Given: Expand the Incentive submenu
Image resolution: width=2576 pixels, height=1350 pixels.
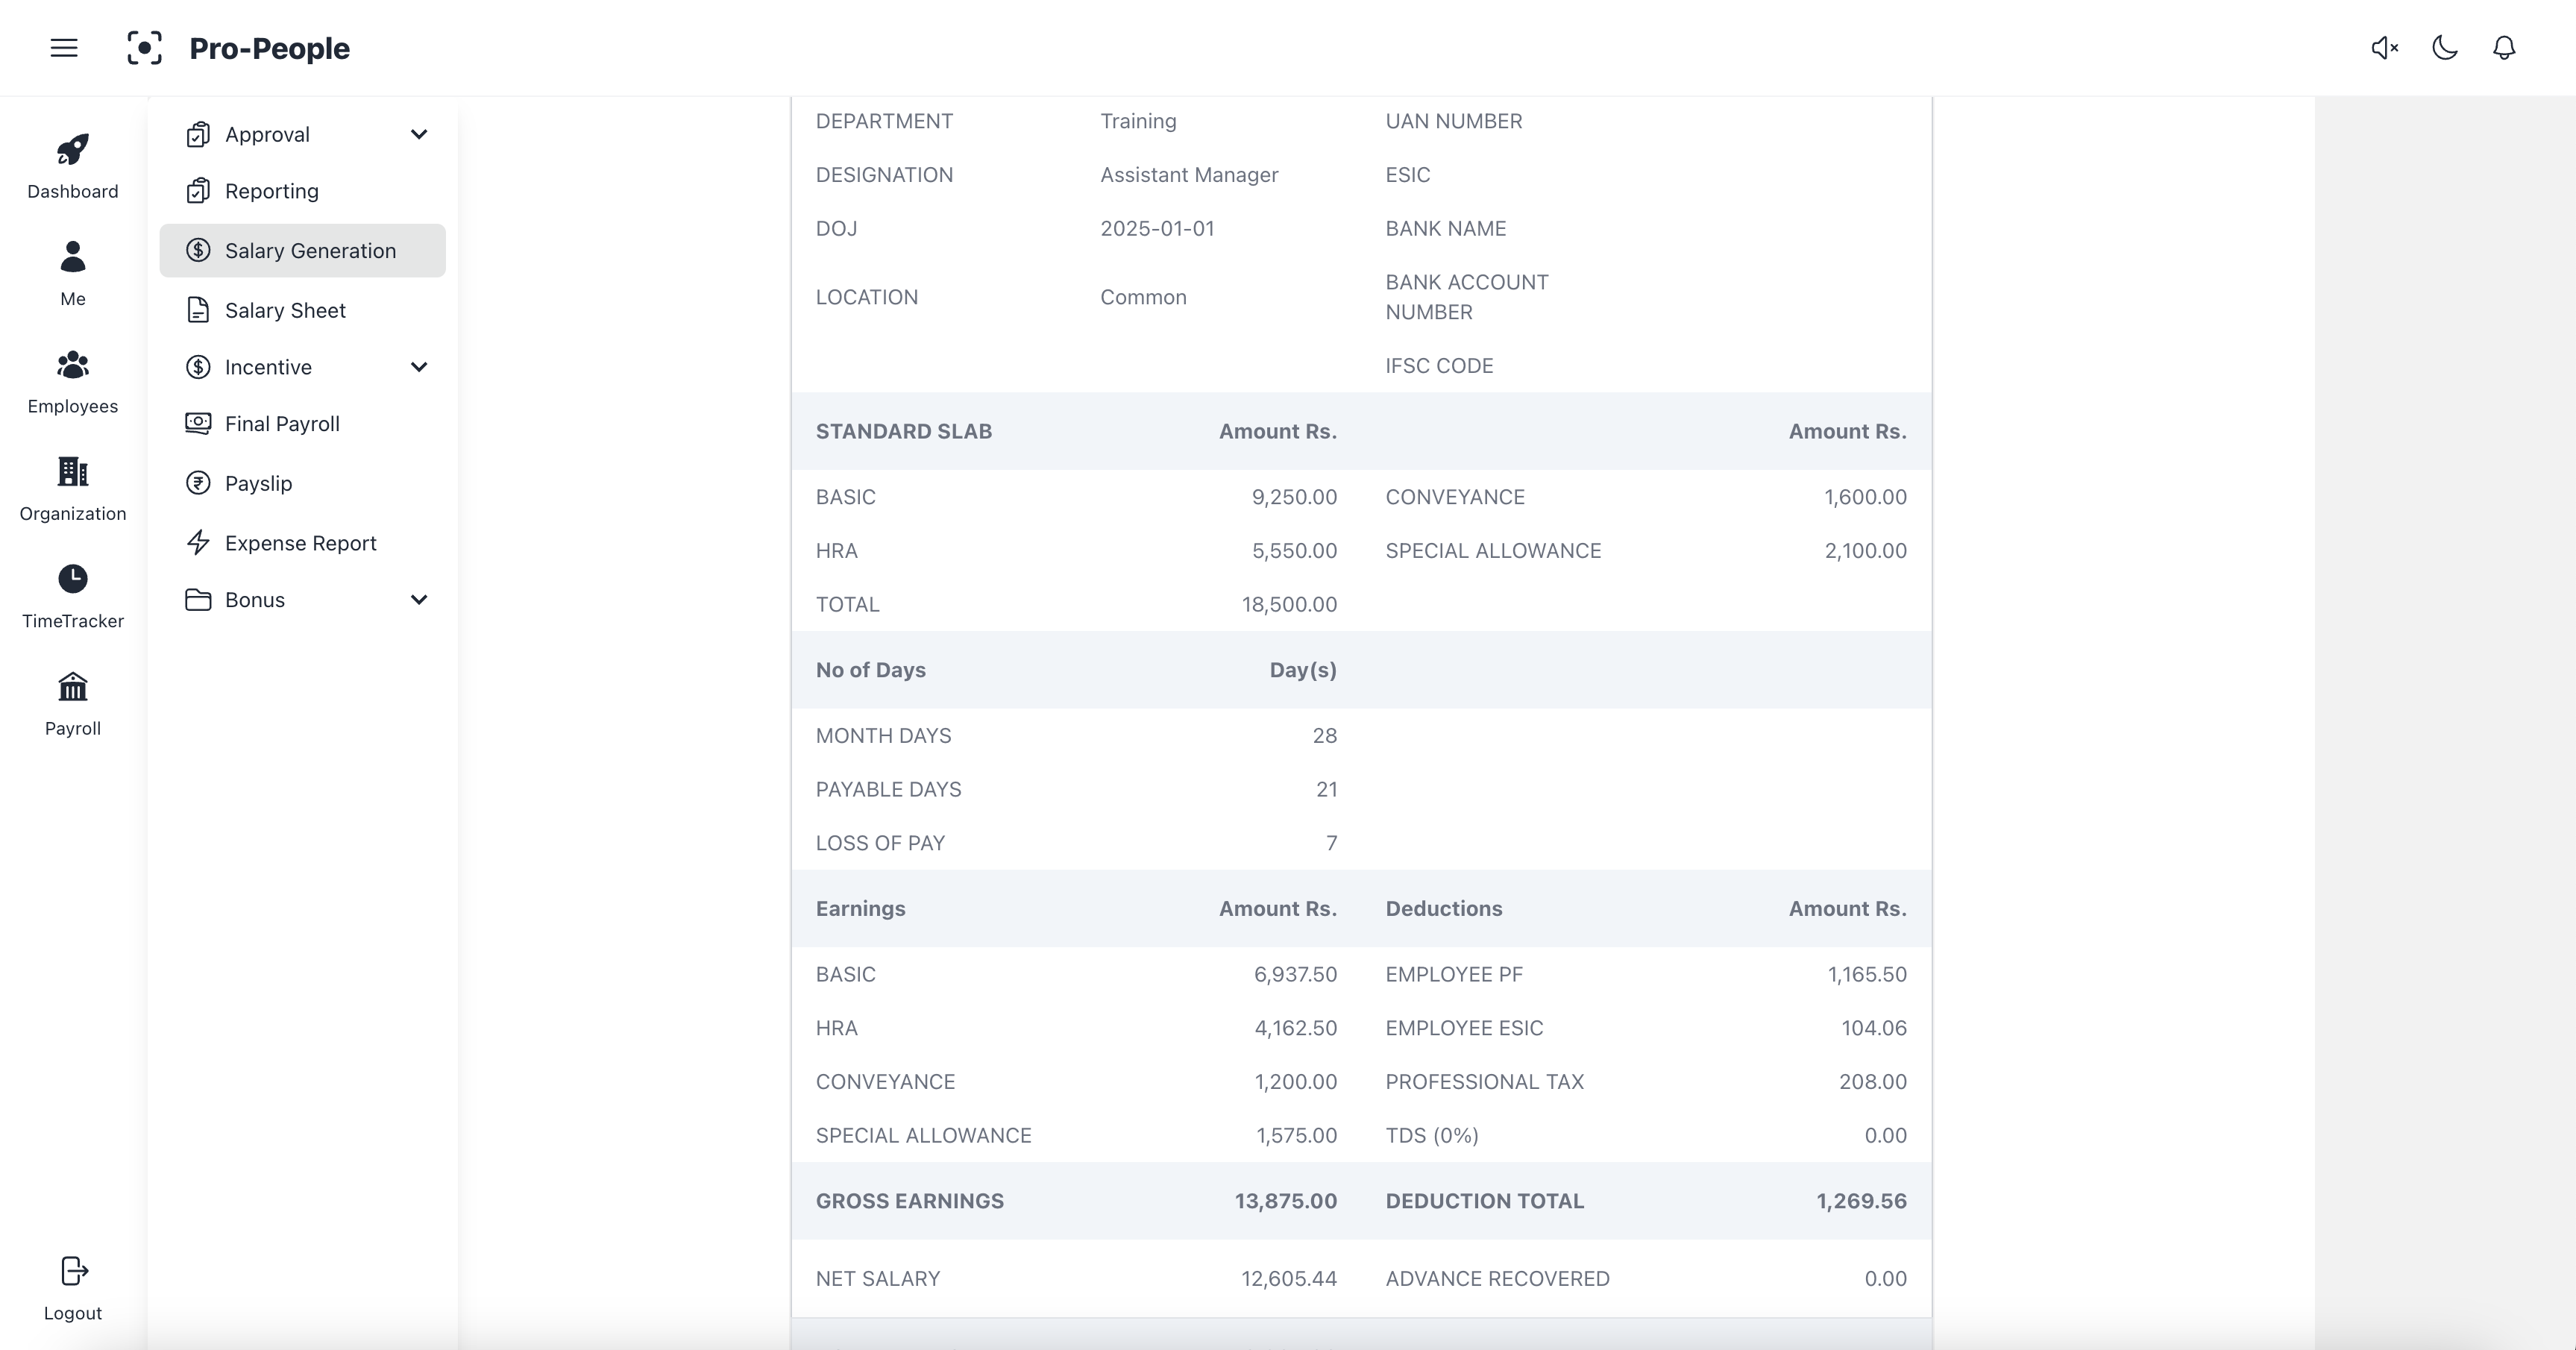Looking at the screenshot, I should [419, 367].
